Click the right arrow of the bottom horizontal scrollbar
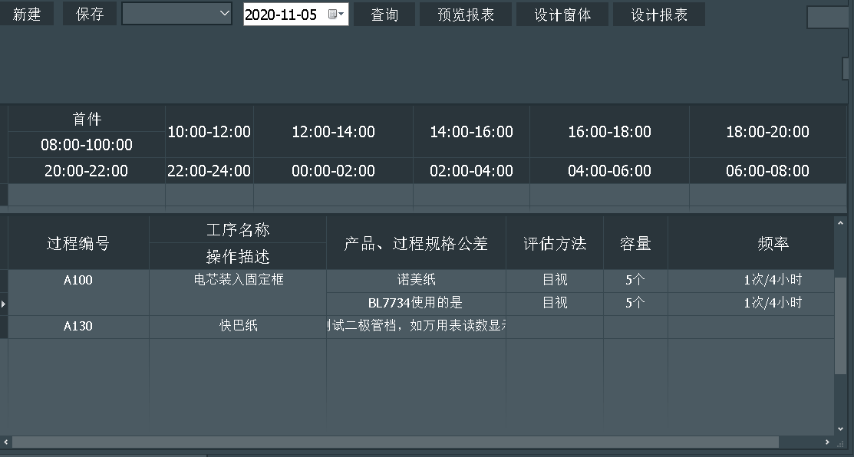This screenshot has width=854, height=457. point(826,442)
